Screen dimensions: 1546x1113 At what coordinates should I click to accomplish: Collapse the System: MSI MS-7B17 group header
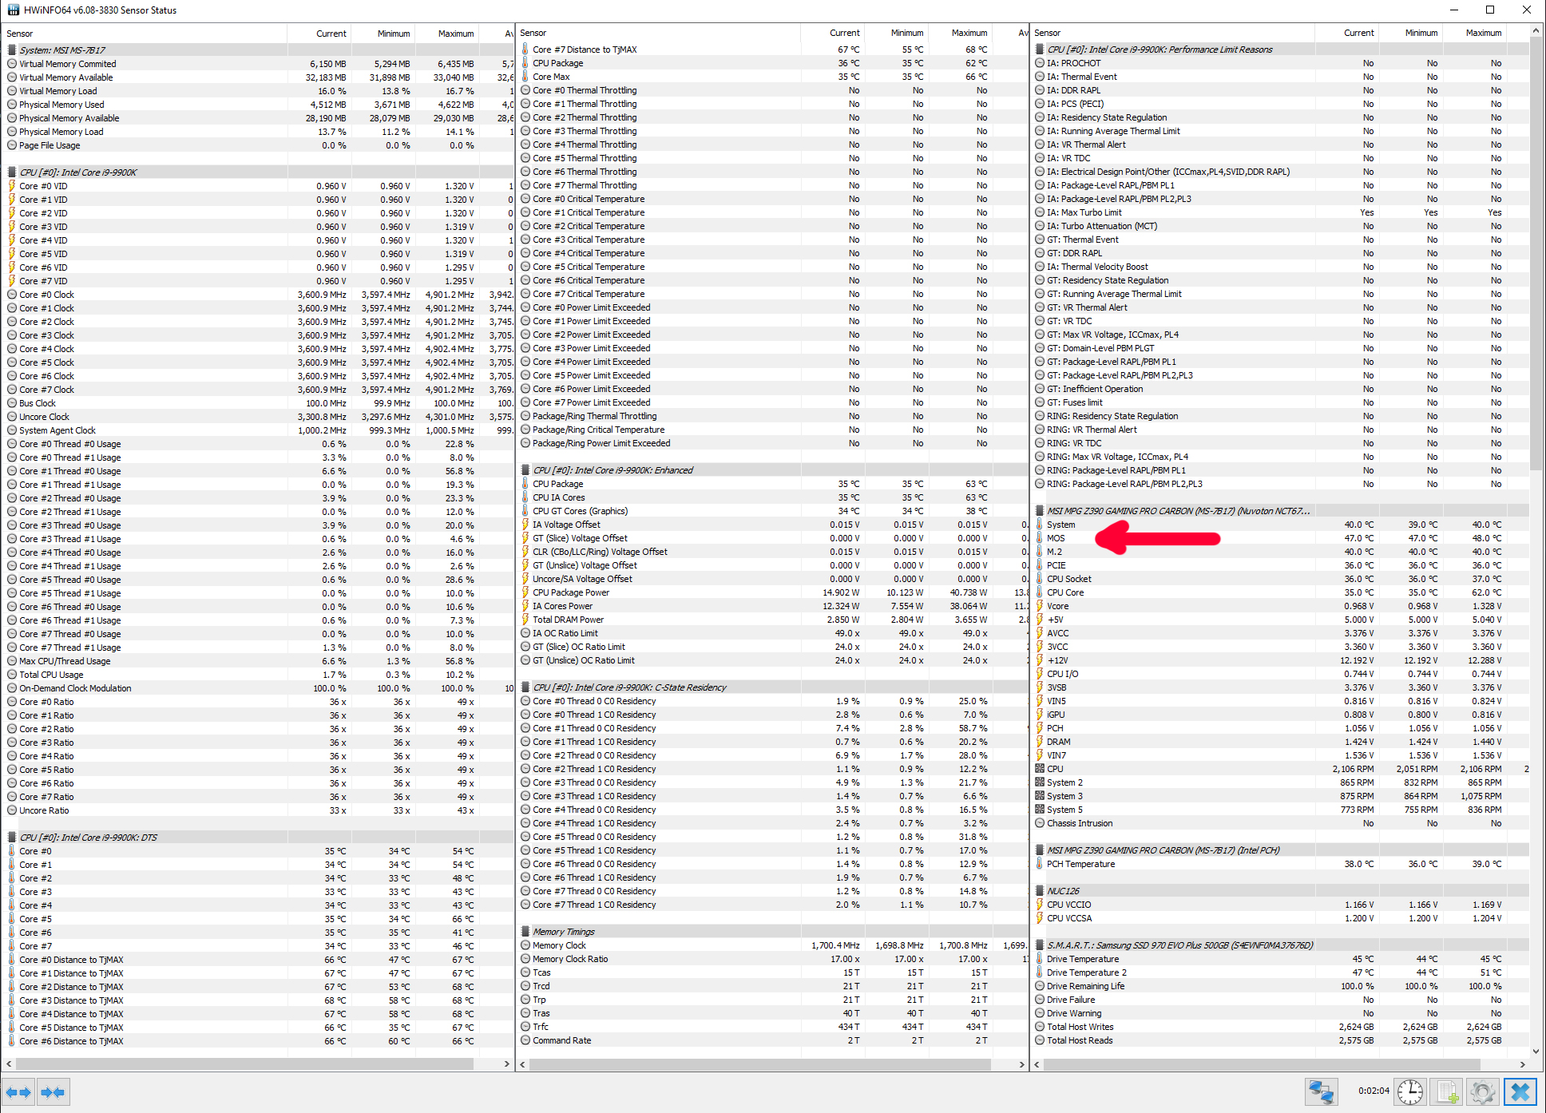62,50
